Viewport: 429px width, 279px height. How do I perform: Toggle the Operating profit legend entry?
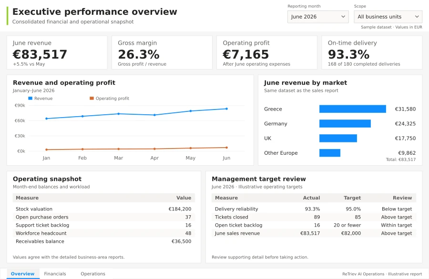coord(110,99)
